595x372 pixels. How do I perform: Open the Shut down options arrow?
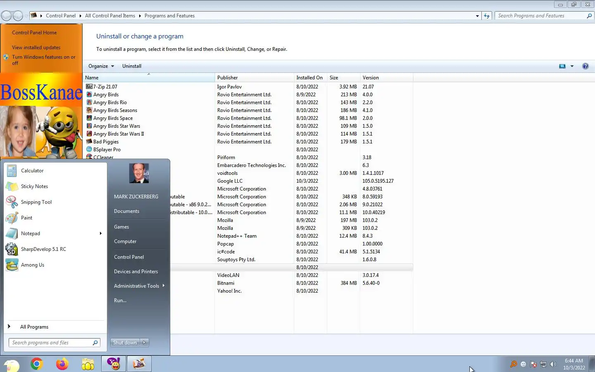(144, 343)
